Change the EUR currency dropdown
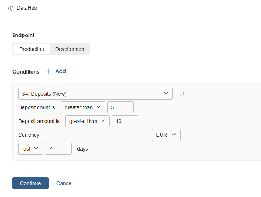 click(x=166, y=135)
